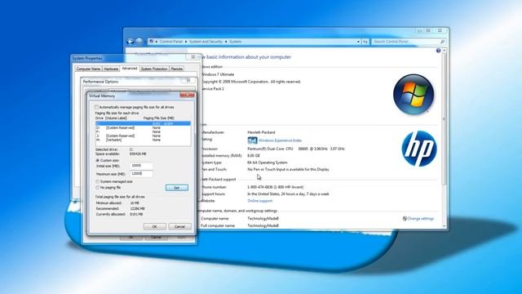Click the 64-bit Operating System text
Image resolution: width=522 pixels, height=294 pixels.
268,163
